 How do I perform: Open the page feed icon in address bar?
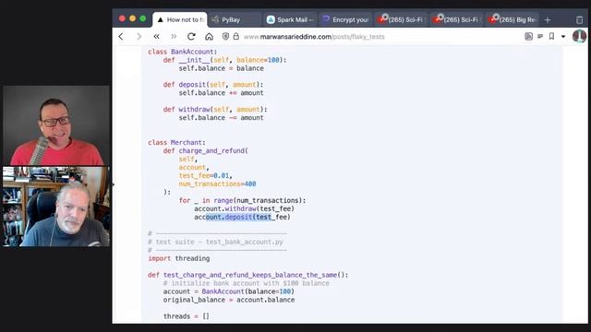[528, 37]
